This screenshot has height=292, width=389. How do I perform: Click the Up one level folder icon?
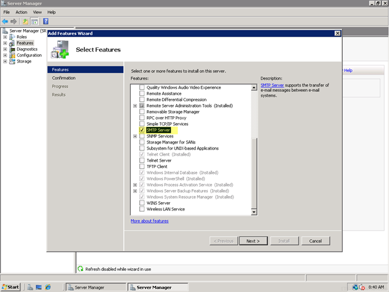pyautogui.click(x=26, y=22)
